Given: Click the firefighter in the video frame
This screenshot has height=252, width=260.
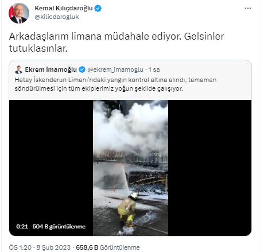Looking at the screenshot, I should click(x=128, y=209).
